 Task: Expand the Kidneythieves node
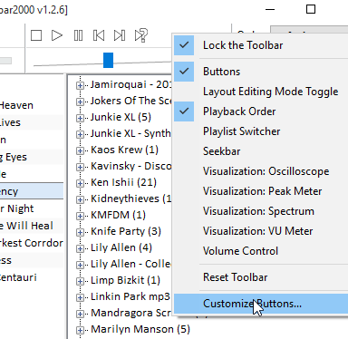point(80,199)
